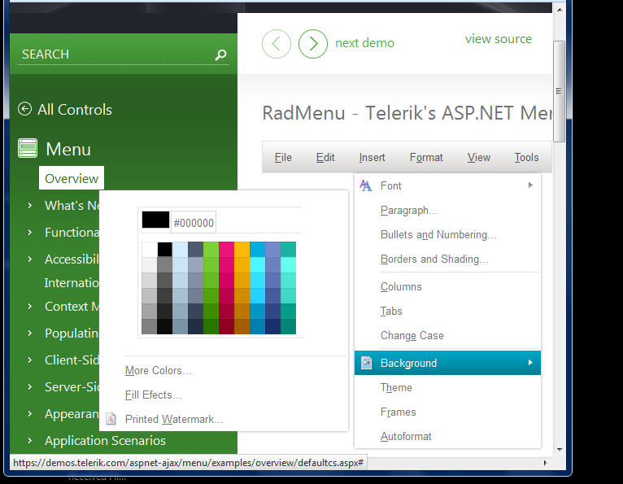Click the current color black preview box

(x=156, y=220)
